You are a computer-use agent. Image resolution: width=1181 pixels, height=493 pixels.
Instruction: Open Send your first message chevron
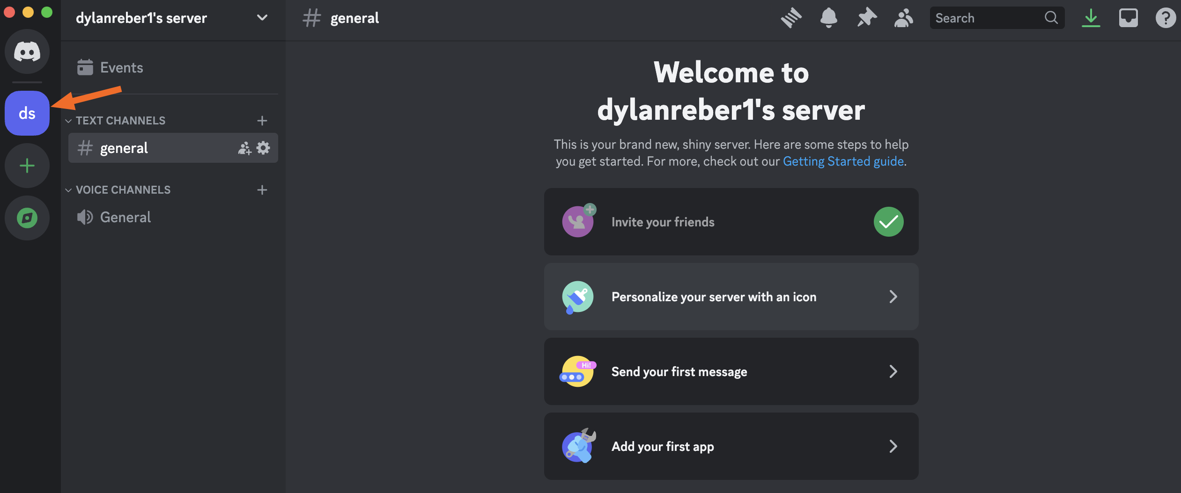[893, 371]
